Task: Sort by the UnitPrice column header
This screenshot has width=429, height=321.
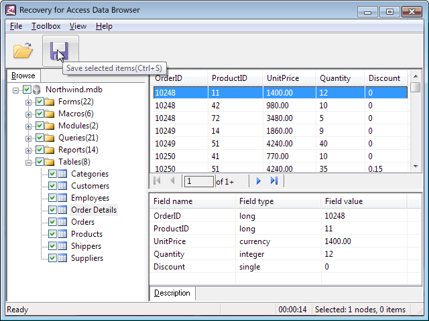Action: tap(282, 78)
